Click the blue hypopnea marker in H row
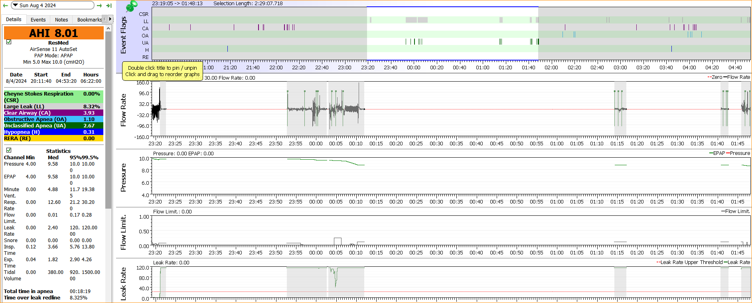Viewport: 752px width, 303px height. coord(227,49)
